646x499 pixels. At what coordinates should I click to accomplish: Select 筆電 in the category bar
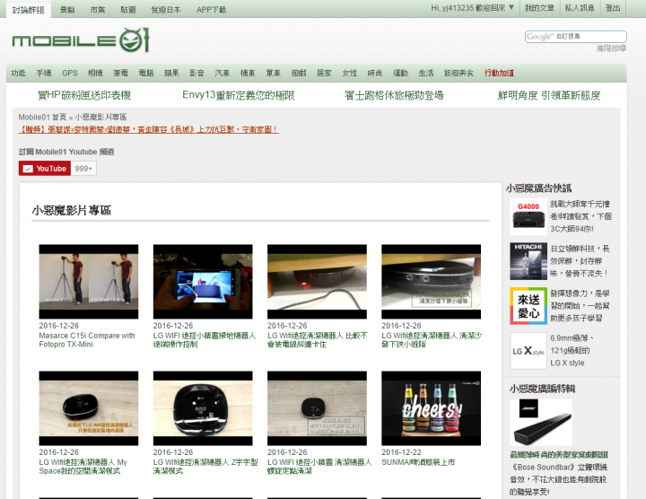point(121,73)
